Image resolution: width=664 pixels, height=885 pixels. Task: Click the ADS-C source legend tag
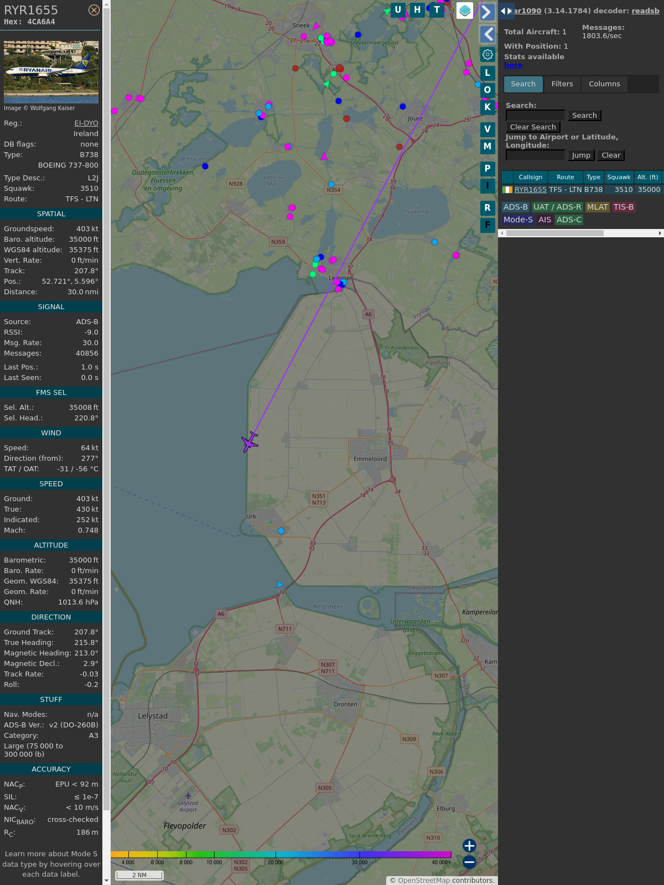tap(569, 220)
